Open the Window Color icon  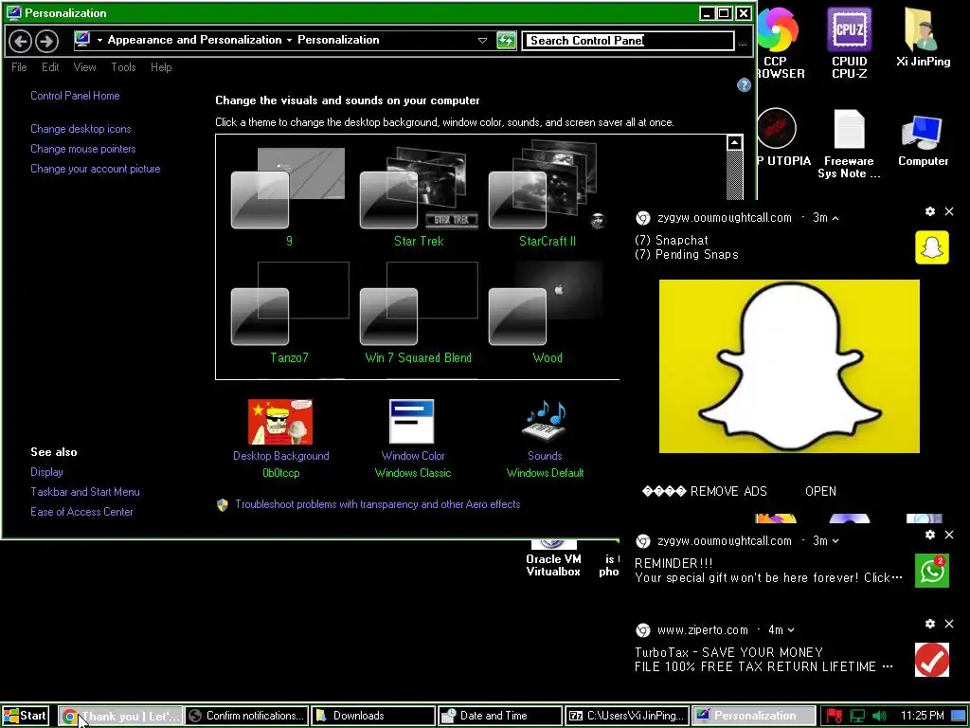coord(412,422)
